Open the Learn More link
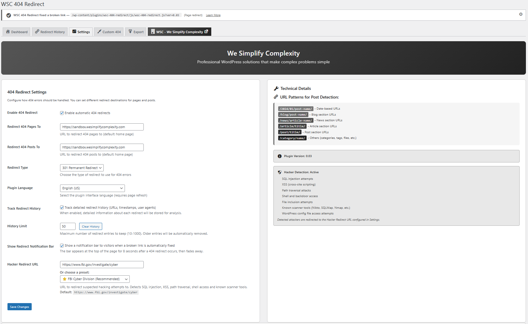Image resolution: width=528 pixels, height=324 pixels. [213, 15]
